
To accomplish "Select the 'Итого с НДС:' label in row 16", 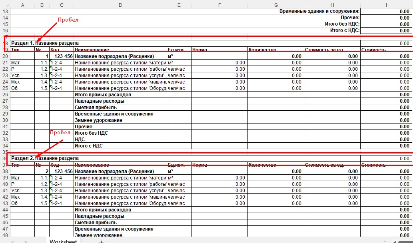I will tap(344, 30).
